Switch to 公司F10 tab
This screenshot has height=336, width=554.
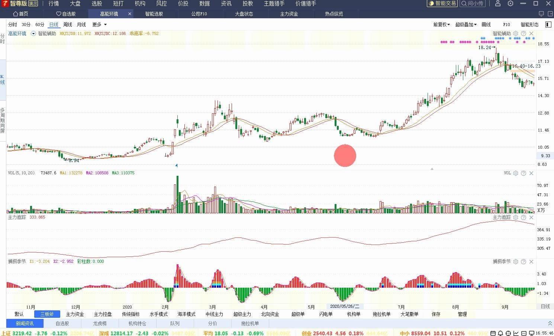click(199, 14)
